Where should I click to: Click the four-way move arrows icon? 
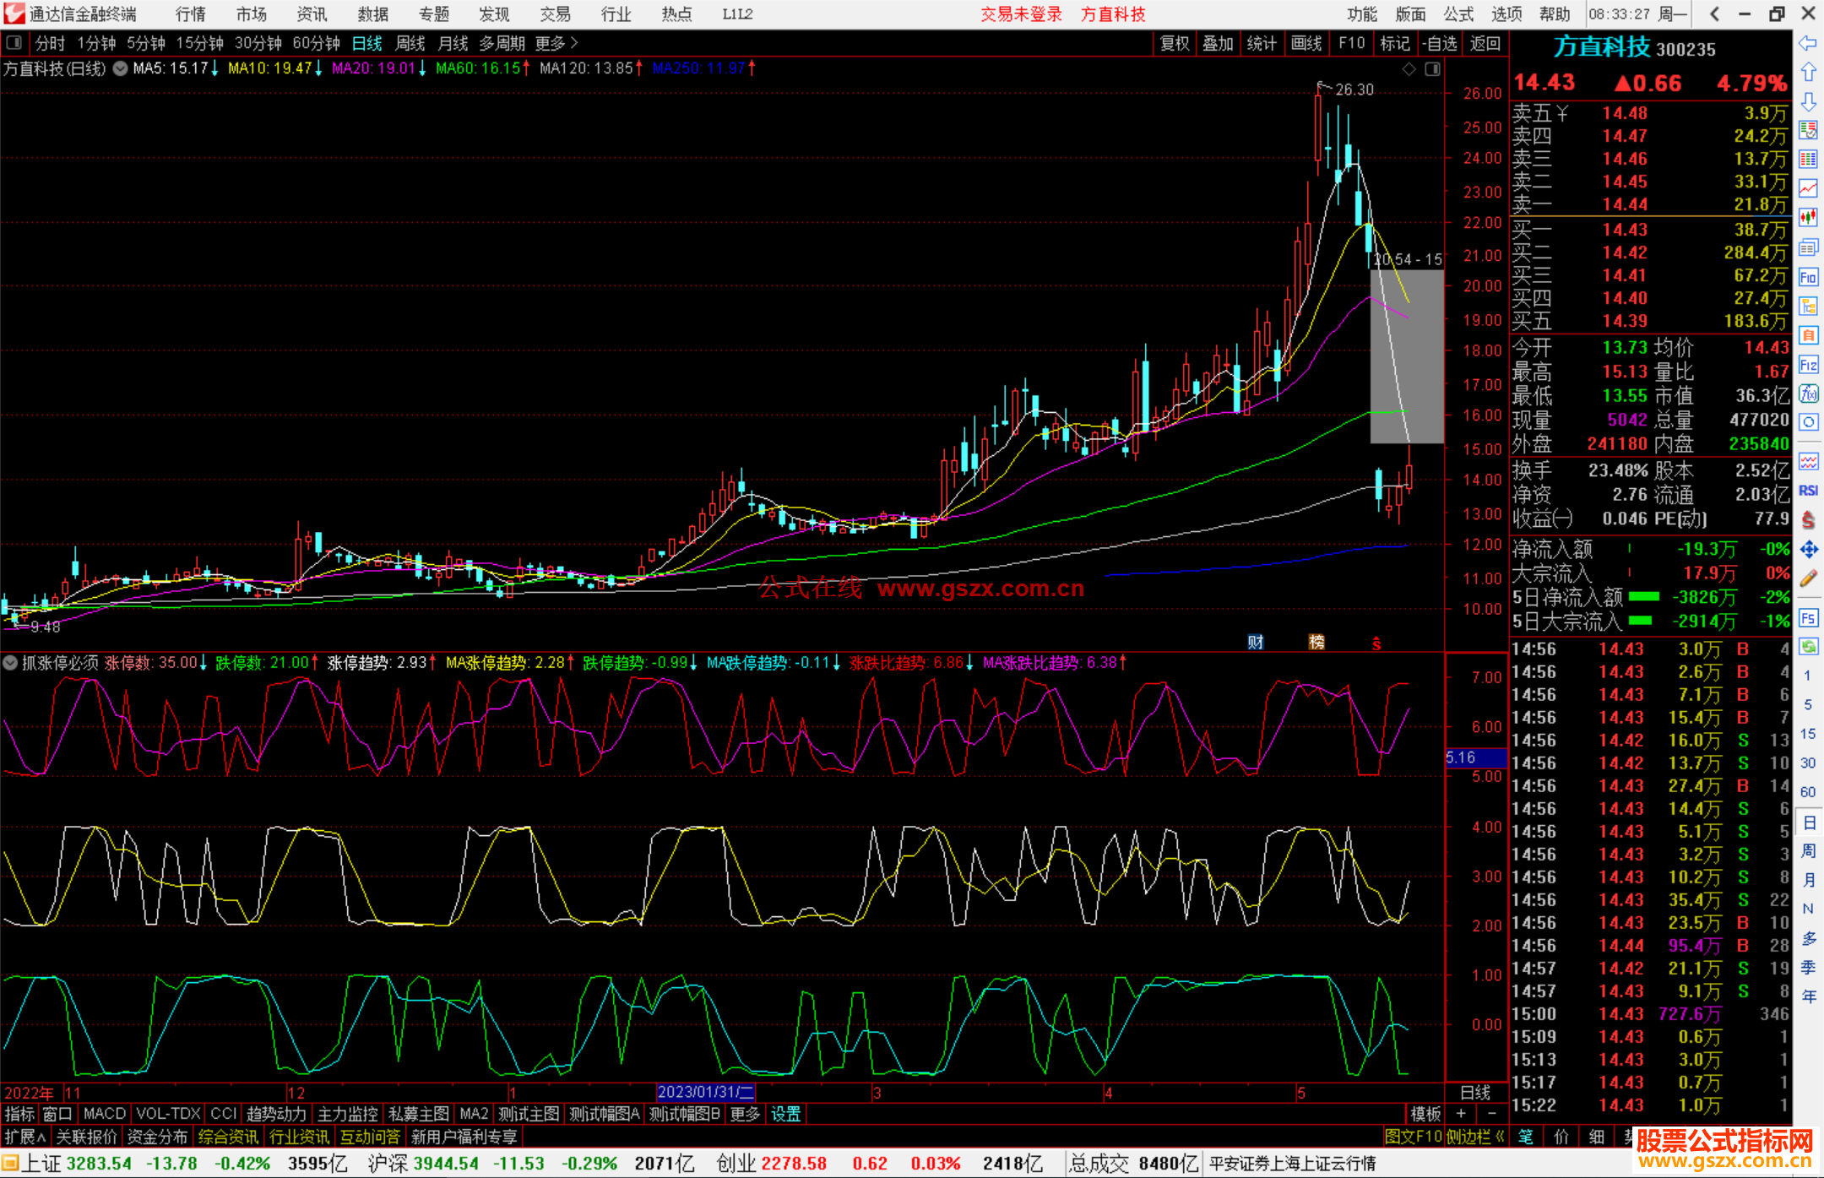[1808, 550]
